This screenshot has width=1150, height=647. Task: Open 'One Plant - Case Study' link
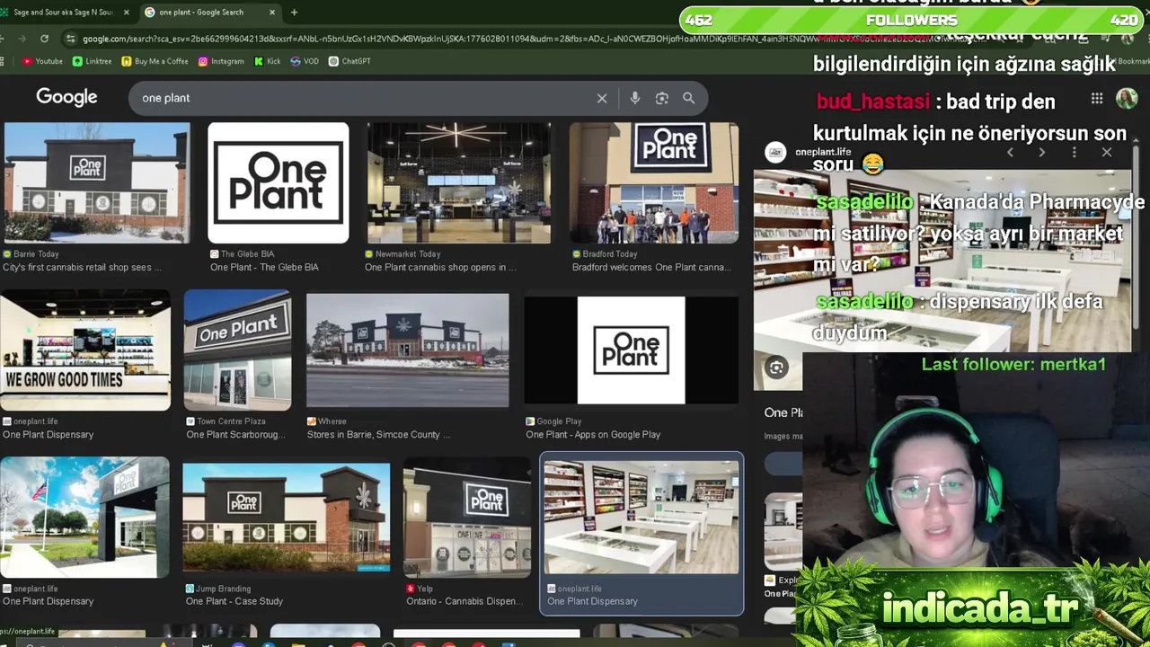pos(234,601)
